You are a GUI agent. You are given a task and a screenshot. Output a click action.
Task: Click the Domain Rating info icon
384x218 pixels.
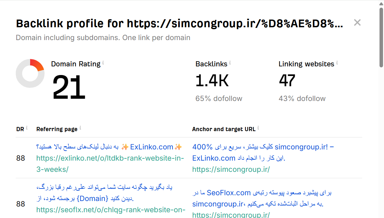click(103, 62)
